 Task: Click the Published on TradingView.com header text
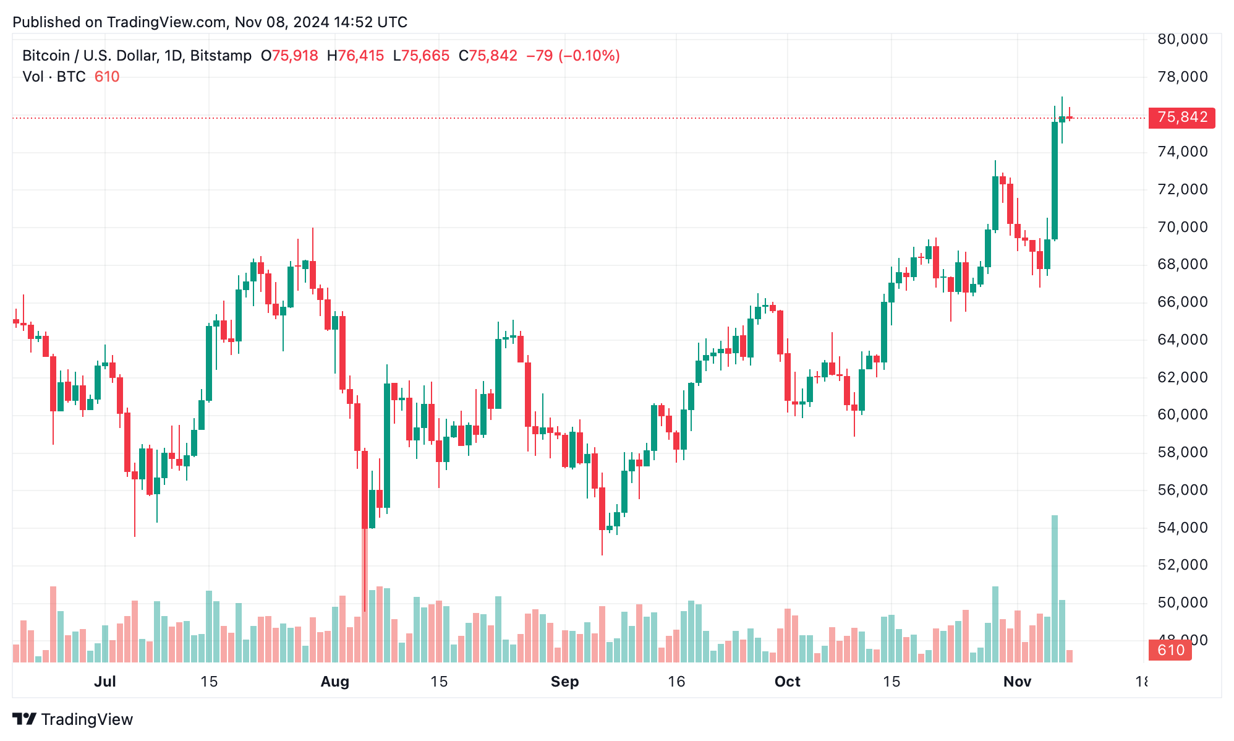pyautogui.click(x=210, y=22)
